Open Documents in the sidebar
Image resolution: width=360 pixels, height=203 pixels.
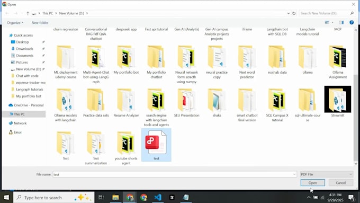pyautogui.click(x=24, y=56)
